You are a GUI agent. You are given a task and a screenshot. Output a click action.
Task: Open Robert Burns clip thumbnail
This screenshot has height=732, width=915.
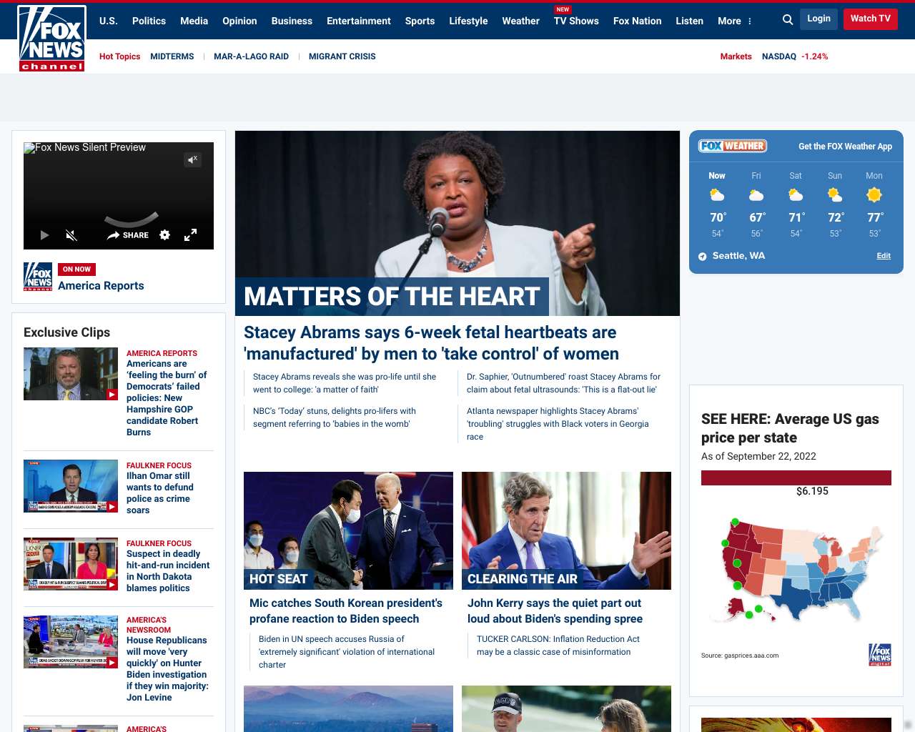pyautogui.click(x=71, y=374)
